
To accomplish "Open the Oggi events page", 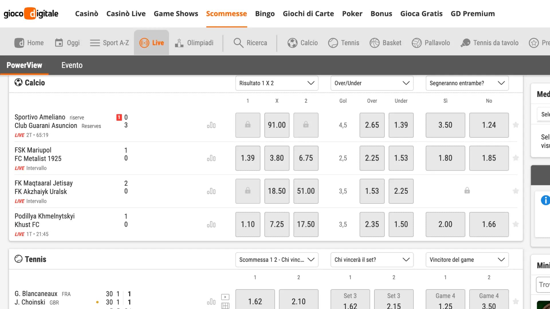I will point(67,43).
